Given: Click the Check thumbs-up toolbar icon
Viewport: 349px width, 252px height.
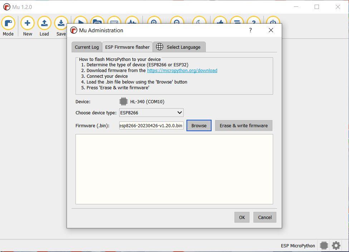Looking at the screenshot, I should pos(220,20).
